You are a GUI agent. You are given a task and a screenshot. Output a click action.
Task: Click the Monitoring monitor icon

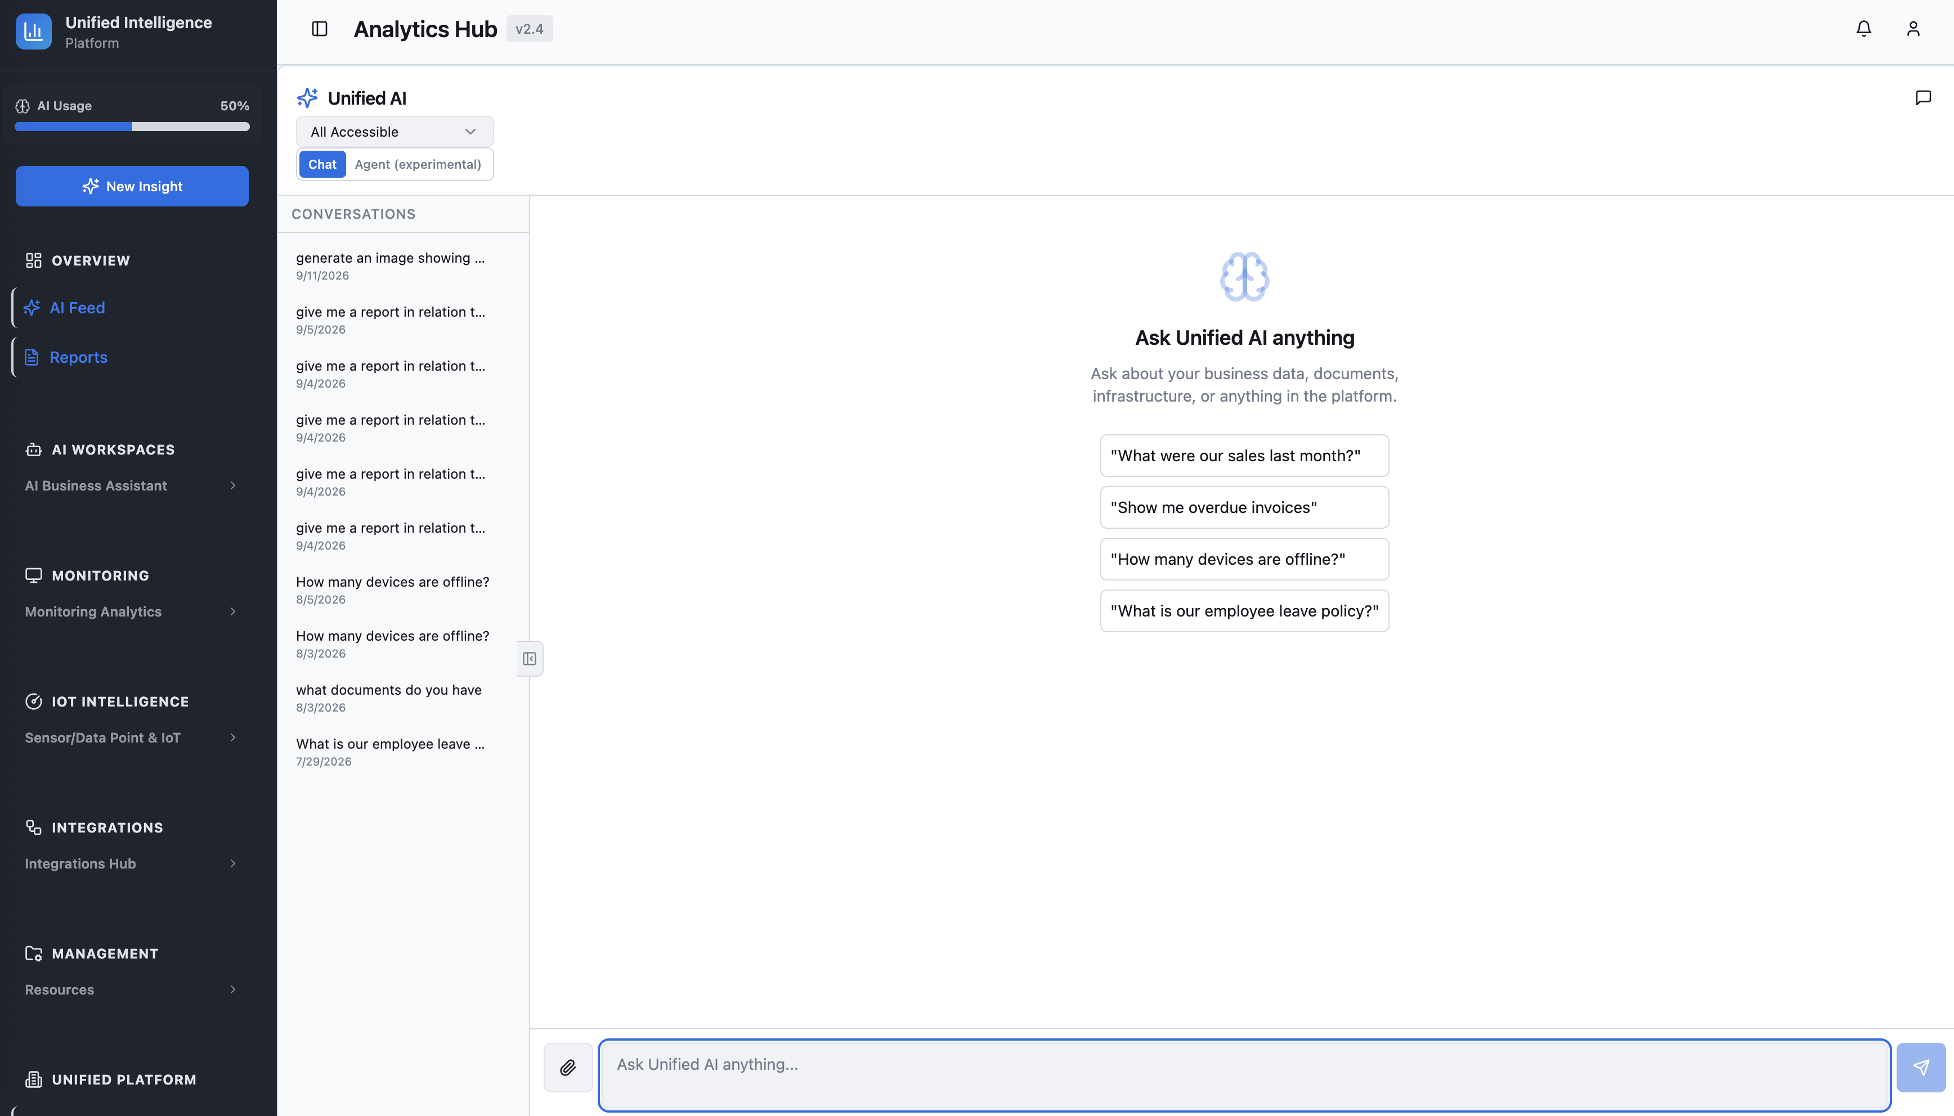click(34, 575)
